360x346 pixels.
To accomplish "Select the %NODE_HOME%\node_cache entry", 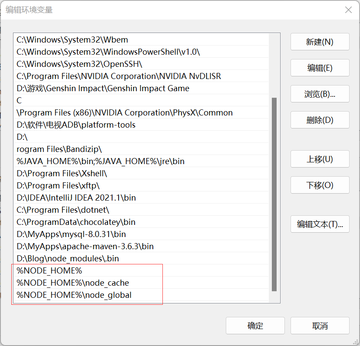I will pos(73,283).
